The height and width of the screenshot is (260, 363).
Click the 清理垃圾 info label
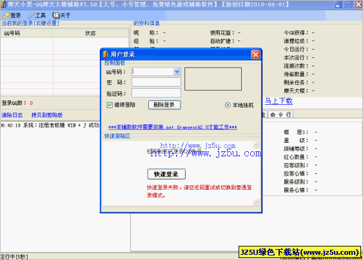point(296,41)
